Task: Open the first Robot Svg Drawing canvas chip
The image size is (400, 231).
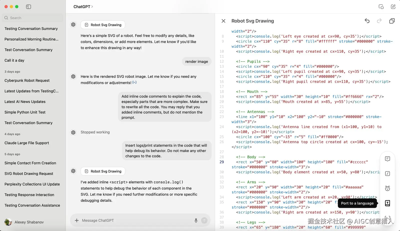Action: tap(103, 25)
